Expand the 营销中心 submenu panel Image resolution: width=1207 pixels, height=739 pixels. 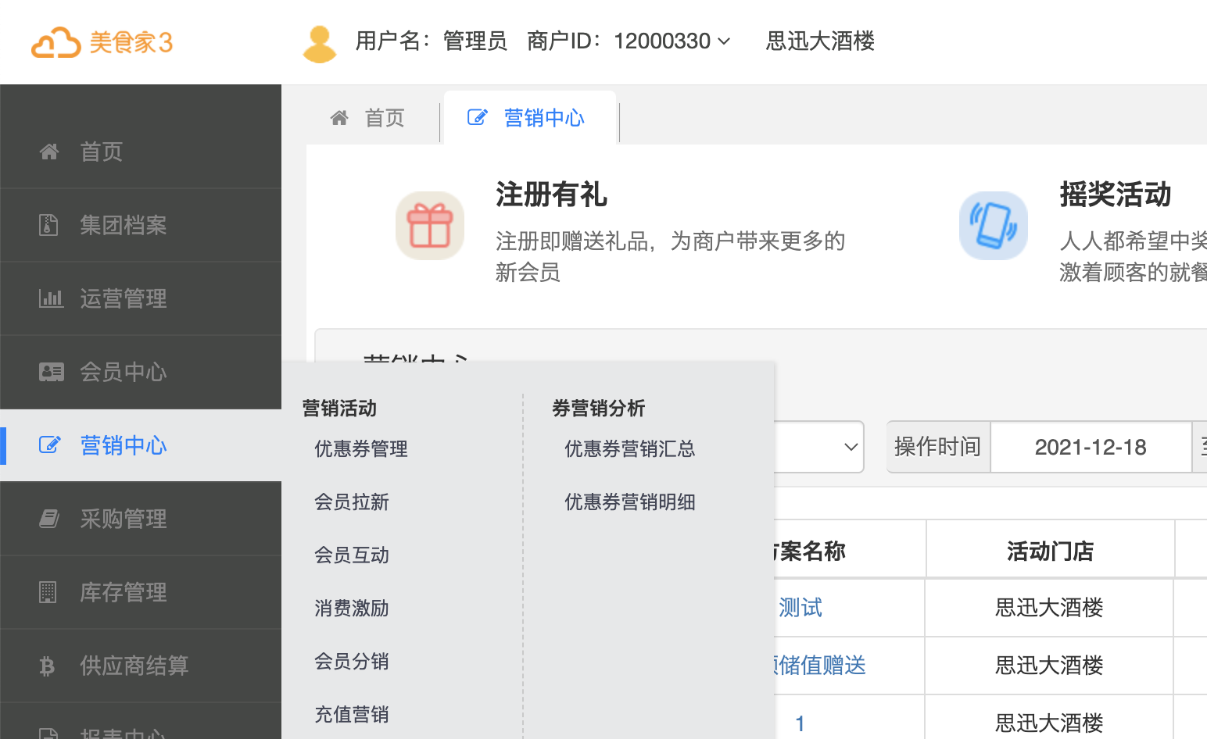[123, 444]
